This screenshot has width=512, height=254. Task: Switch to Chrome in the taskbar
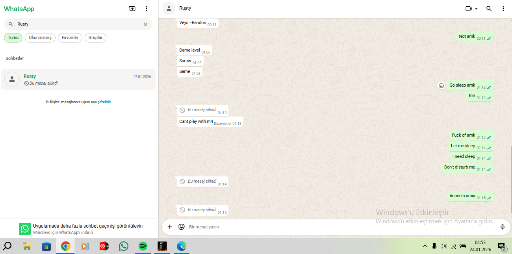65,247
